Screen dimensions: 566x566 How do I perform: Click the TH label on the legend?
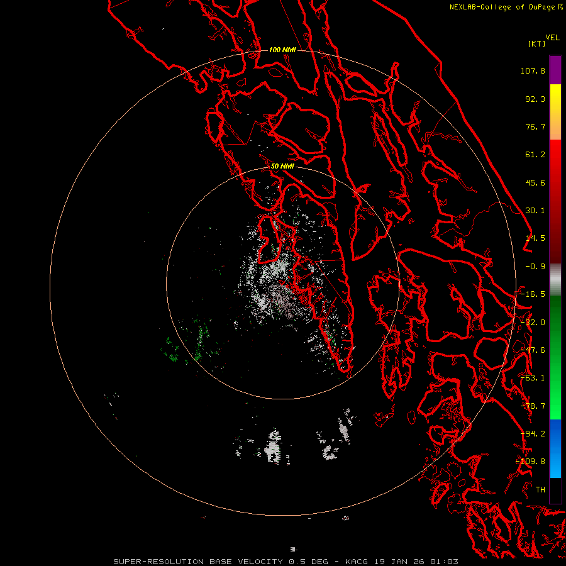click(540, 490)
